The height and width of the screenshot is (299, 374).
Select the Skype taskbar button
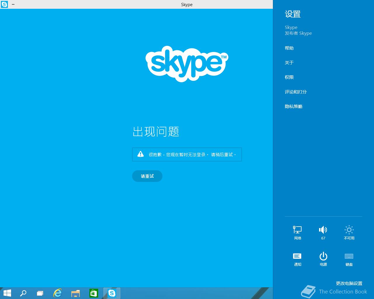coord(112,293)
